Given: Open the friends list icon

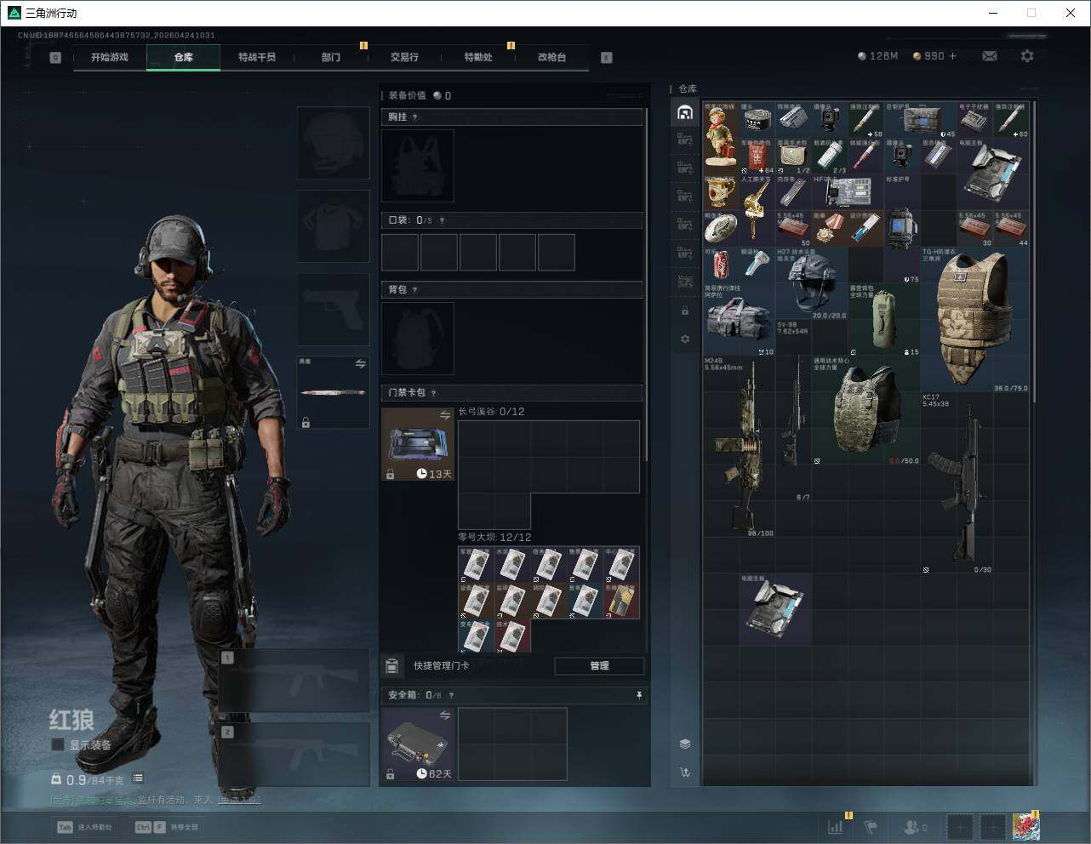Looking at the screenshot, I should click(915, 827).
